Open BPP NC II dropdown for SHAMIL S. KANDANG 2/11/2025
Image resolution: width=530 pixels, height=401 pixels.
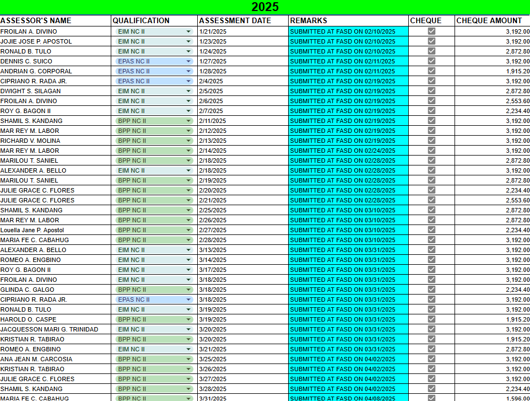[x=188, y=121]
